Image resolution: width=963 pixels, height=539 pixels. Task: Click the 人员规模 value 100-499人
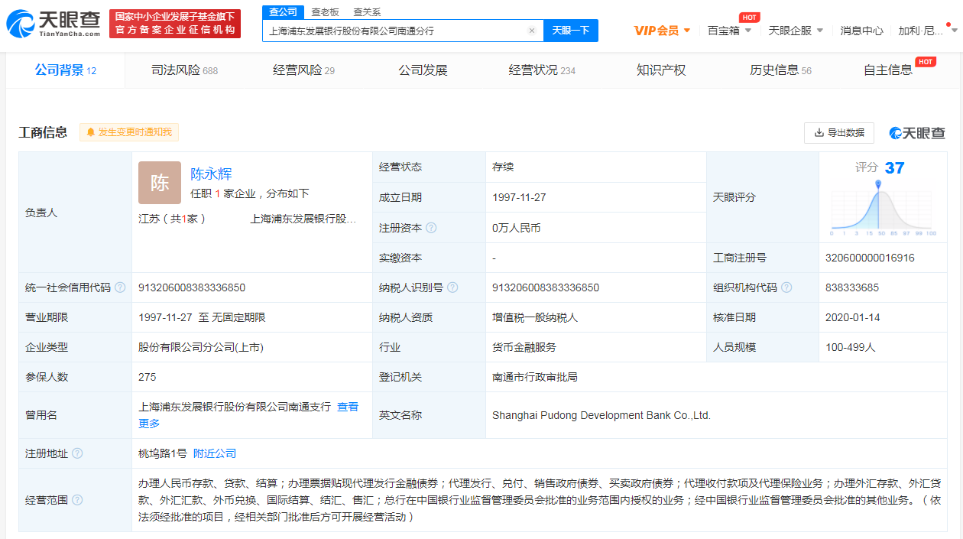[x=851, y=347]
